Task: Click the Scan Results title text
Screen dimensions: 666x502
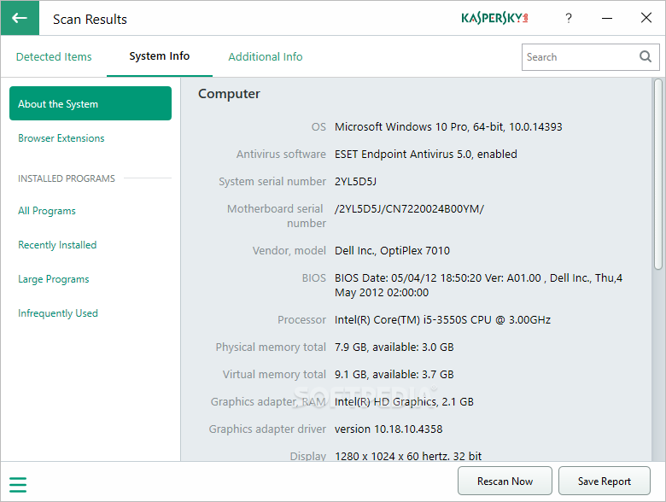Action: (90, 19)
